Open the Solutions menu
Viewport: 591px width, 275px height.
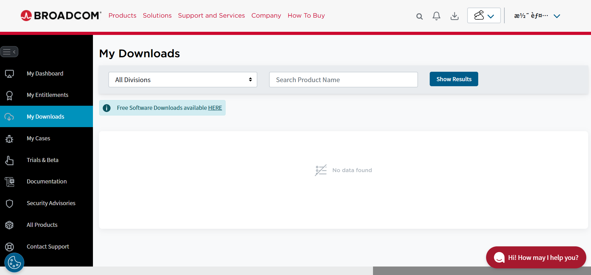(x=157, y=15)
